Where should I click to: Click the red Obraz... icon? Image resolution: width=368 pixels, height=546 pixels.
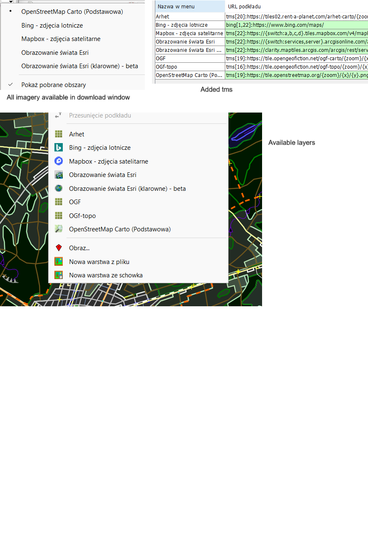pos(59,248)
